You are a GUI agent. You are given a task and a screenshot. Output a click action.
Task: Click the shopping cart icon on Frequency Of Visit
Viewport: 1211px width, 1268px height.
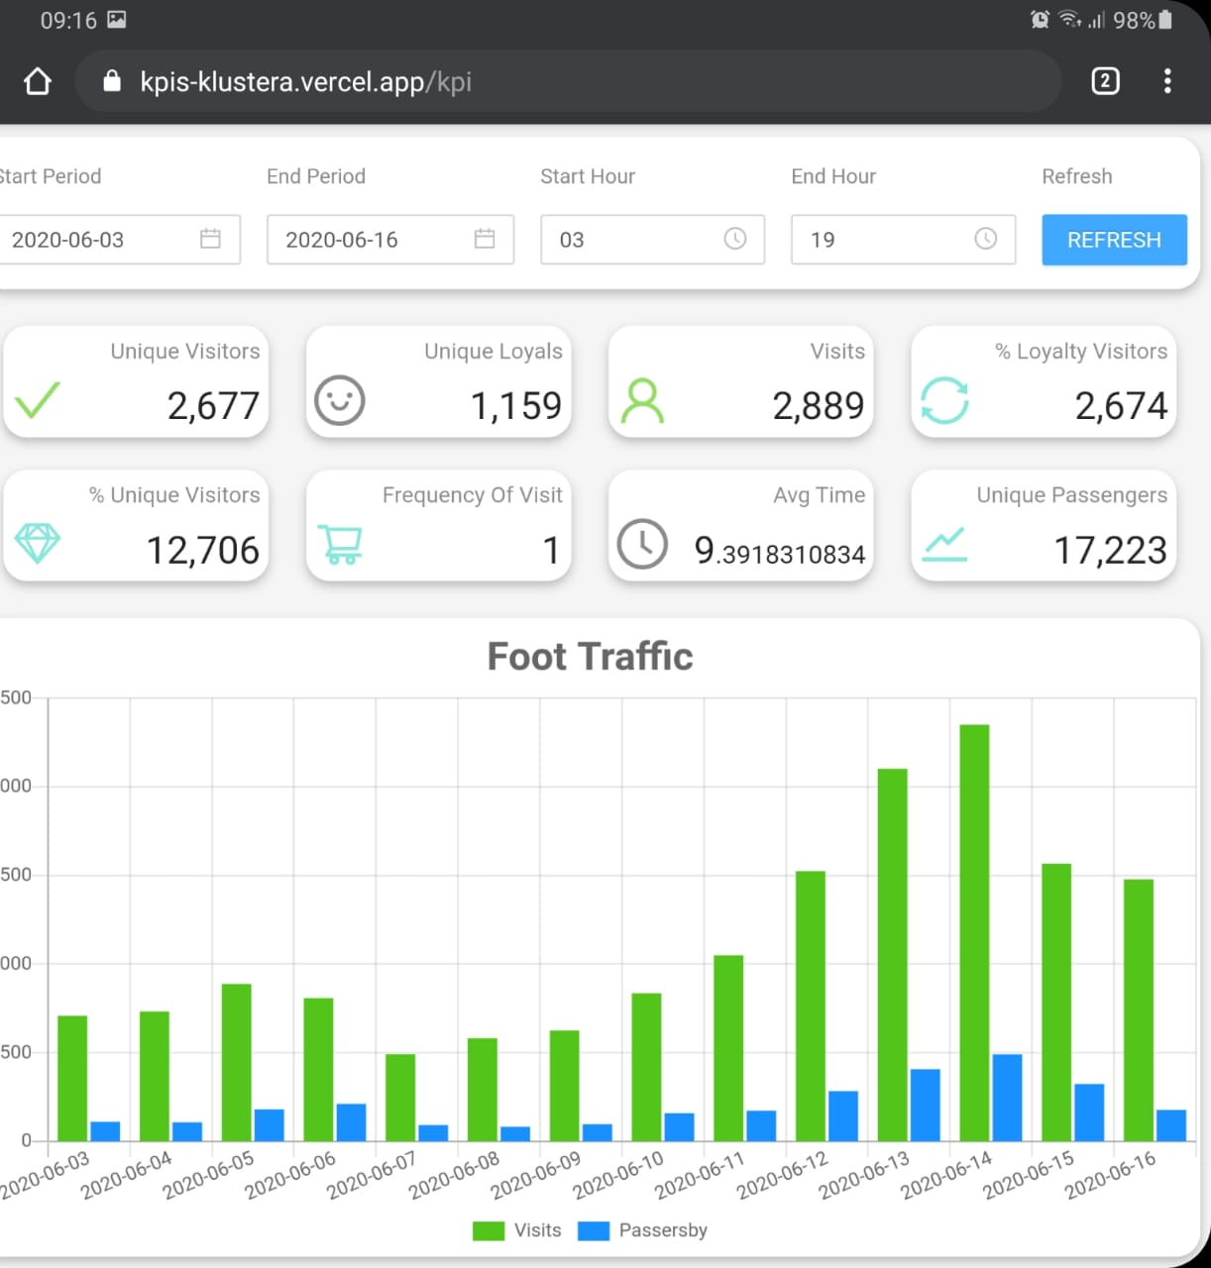coord(340,545)
